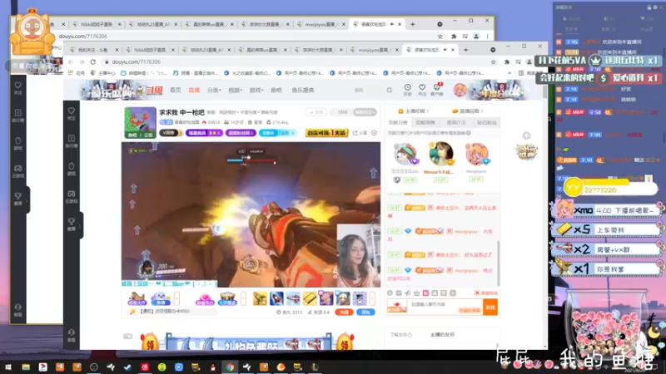Open the 历史 history clock icon

click(x=407, y=90)
